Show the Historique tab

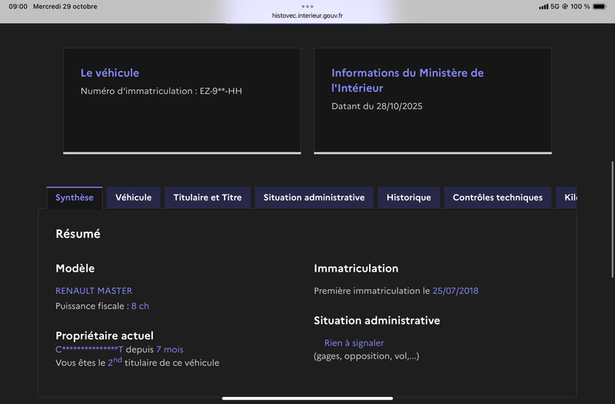409,198
